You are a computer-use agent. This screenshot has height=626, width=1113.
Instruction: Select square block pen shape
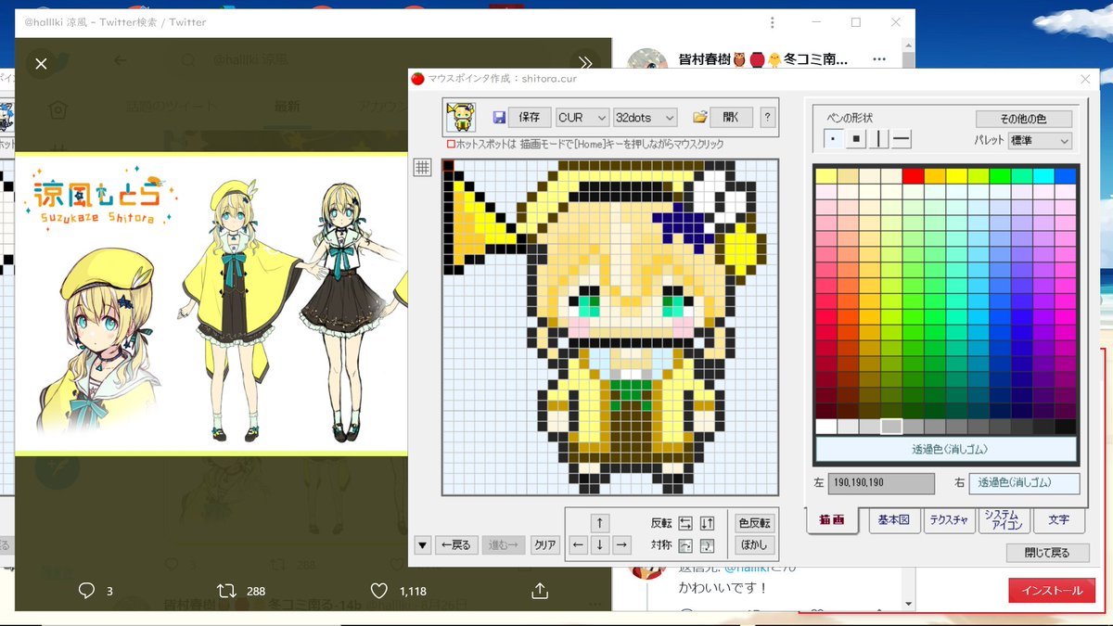(x=857, y=139)
